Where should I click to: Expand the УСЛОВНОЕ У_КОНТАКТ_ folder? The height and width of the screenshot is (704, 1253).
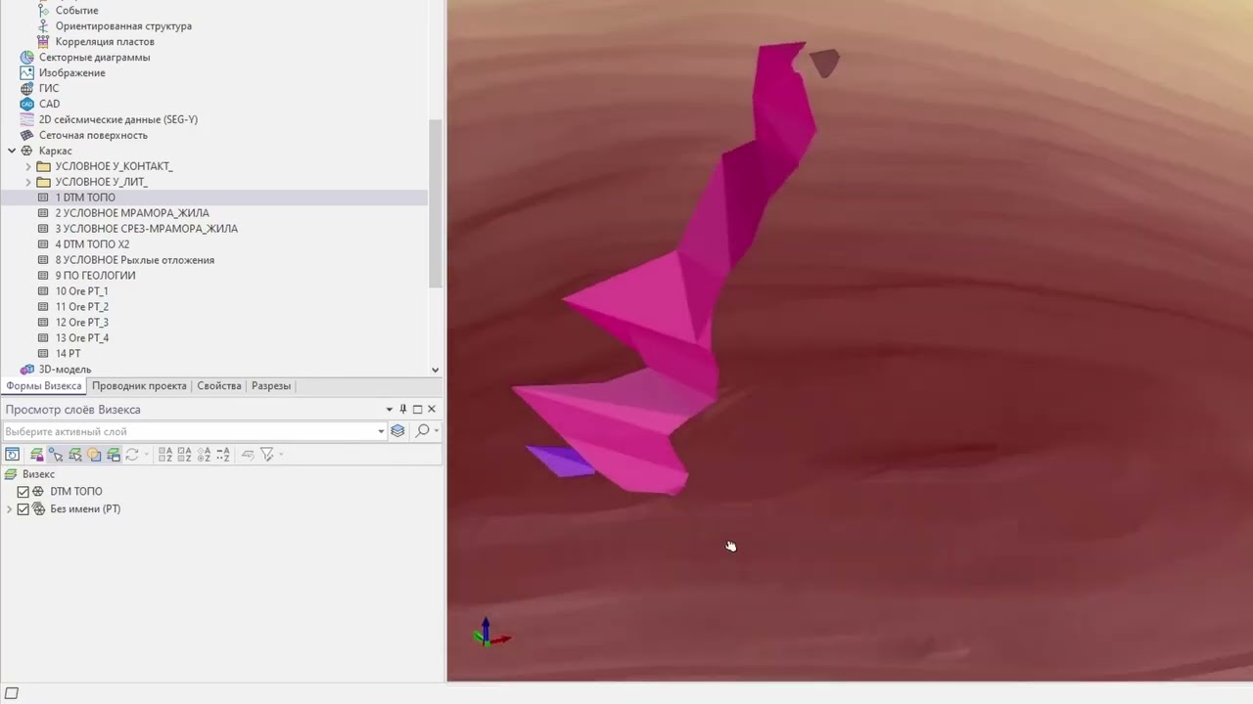(28, 166)
